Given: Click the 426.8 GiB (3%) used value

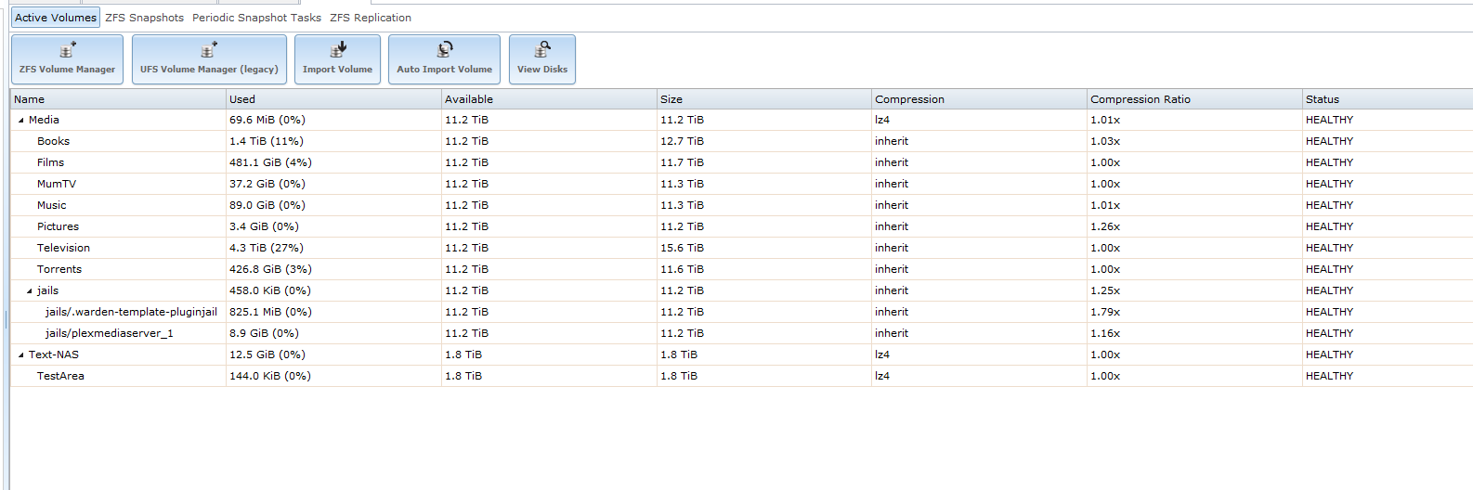Looking at the screenshot, I should [270, 269].
